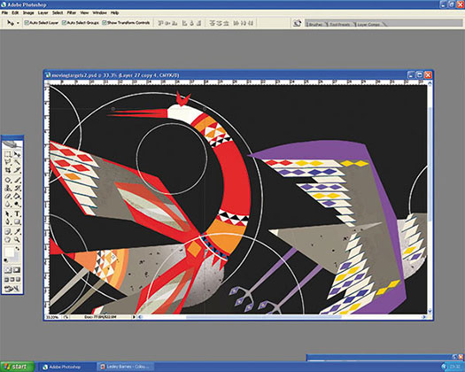Click the horizontal scrollbar right arrow
The image size is (465, 372).
click(x=424, y=317)
